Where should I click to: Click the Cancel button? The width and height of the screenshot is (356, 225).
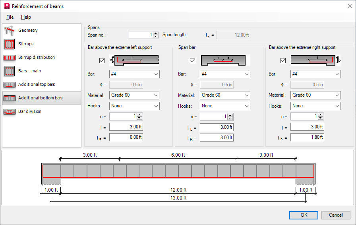336,215
